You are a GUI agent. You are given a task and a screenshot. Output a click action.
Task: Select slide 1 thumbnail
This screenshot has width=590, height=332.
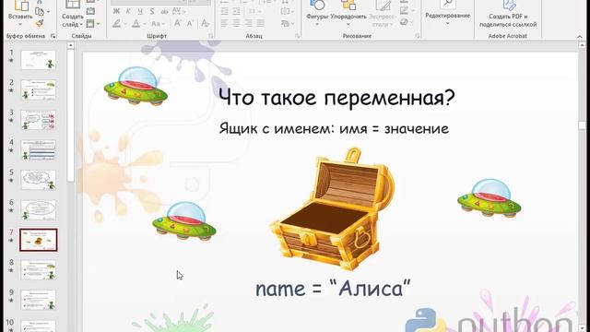click(x=39, y=60)
